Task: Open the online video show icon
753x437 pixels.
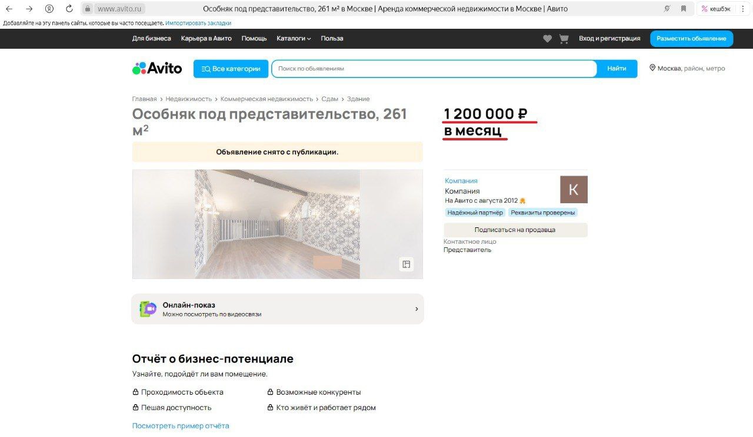Action: 148,309
